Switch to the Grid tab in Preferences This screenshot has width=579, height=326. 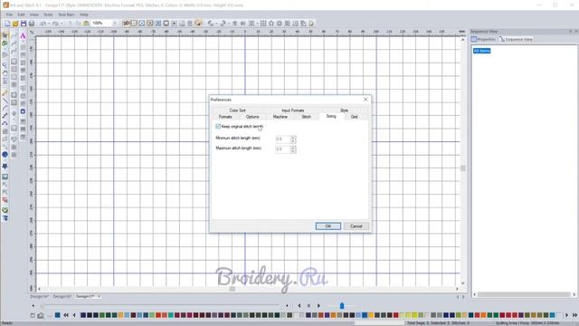point(354,117)
